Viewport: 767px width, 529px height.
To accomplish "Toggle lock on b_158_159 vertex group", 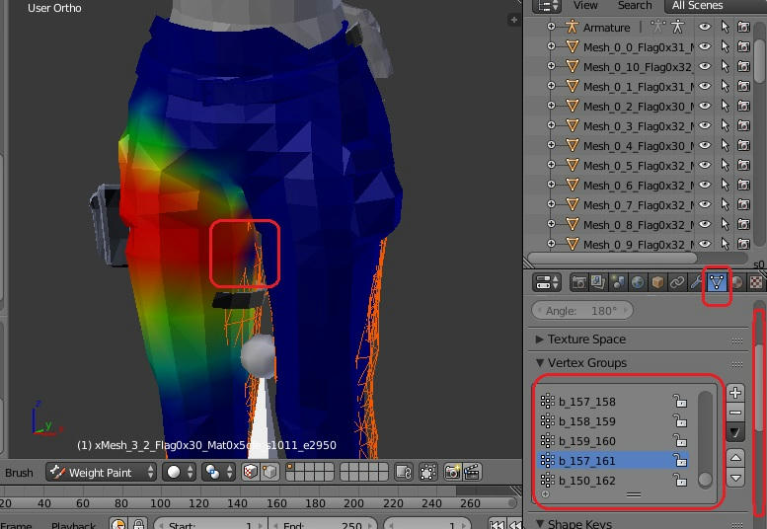I will coord(679,421).
